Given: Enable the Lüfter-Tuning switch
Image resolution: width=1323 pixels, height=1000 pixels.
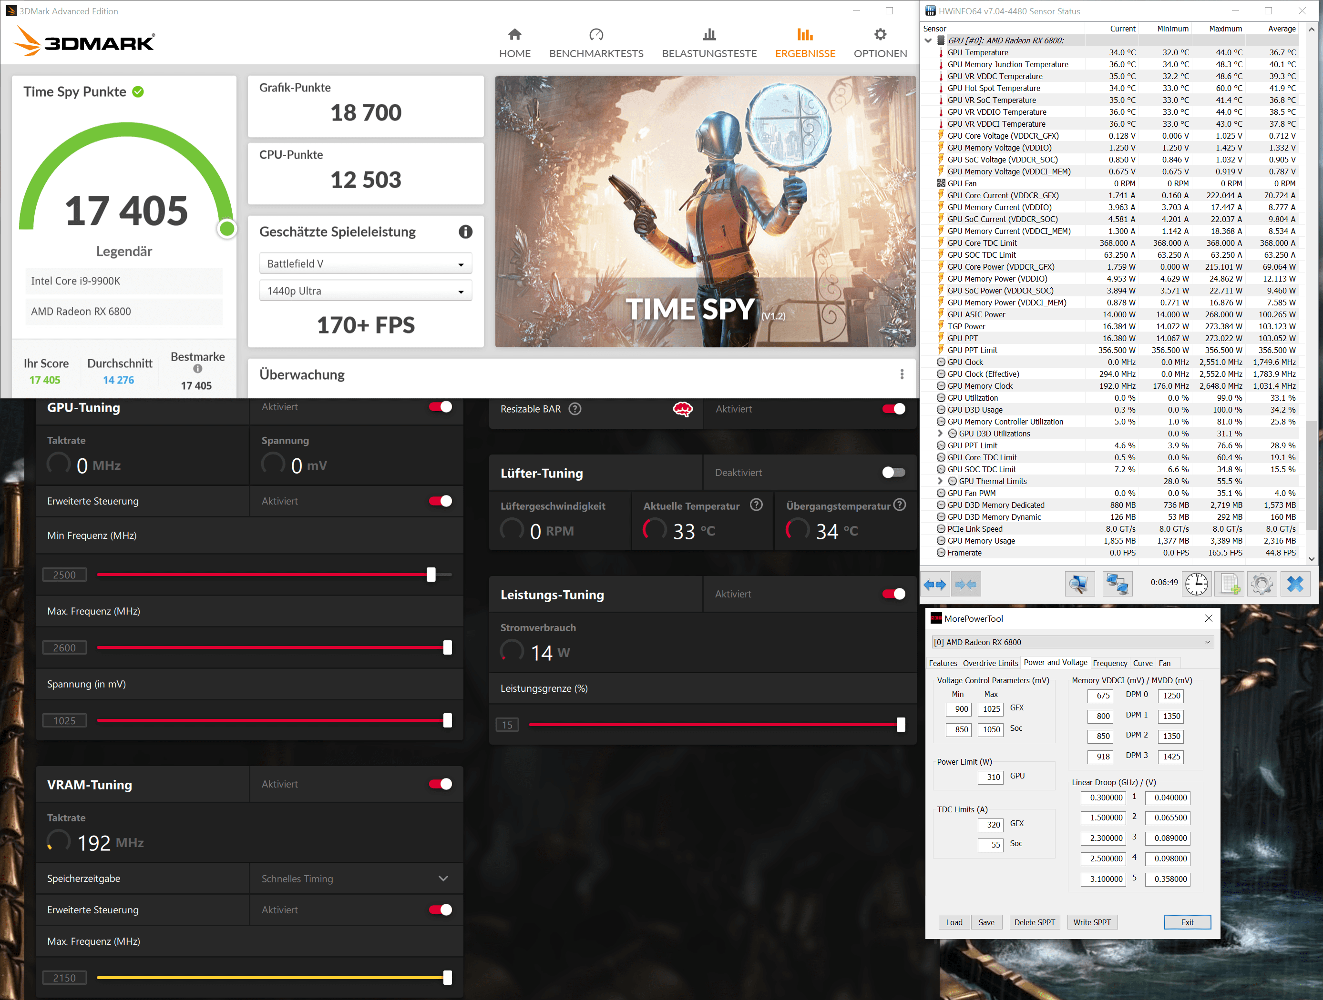Looking at the screenshot, I should click(x=893, y=472).
